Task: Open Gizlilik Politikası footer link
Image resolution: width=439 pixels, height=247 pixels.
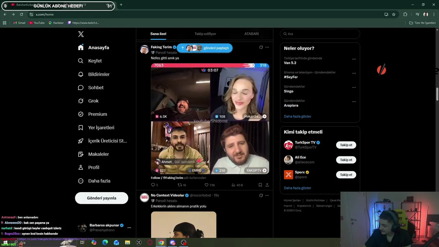Action: 315,200
